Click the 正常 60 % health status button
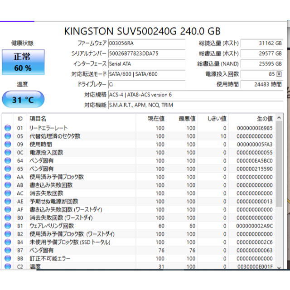Image resolution: width=290 pixels, height=290 pixels. [23, 62]
